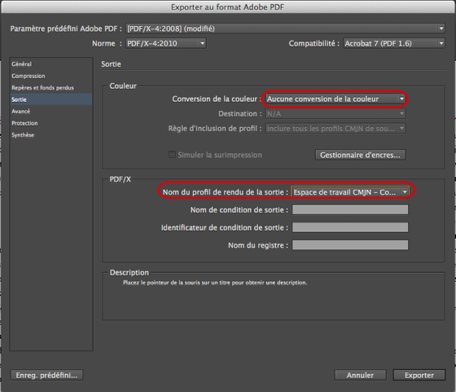Open the Adobe PDF preset dropdown
The height and width of the screenshot is (392, 456).
(x=285, y=29)
